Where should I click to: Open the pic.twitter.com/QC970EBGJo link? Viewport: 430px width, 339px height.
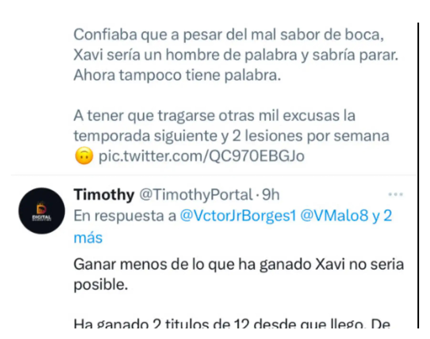pyautogui.click(x=202, y=156)
